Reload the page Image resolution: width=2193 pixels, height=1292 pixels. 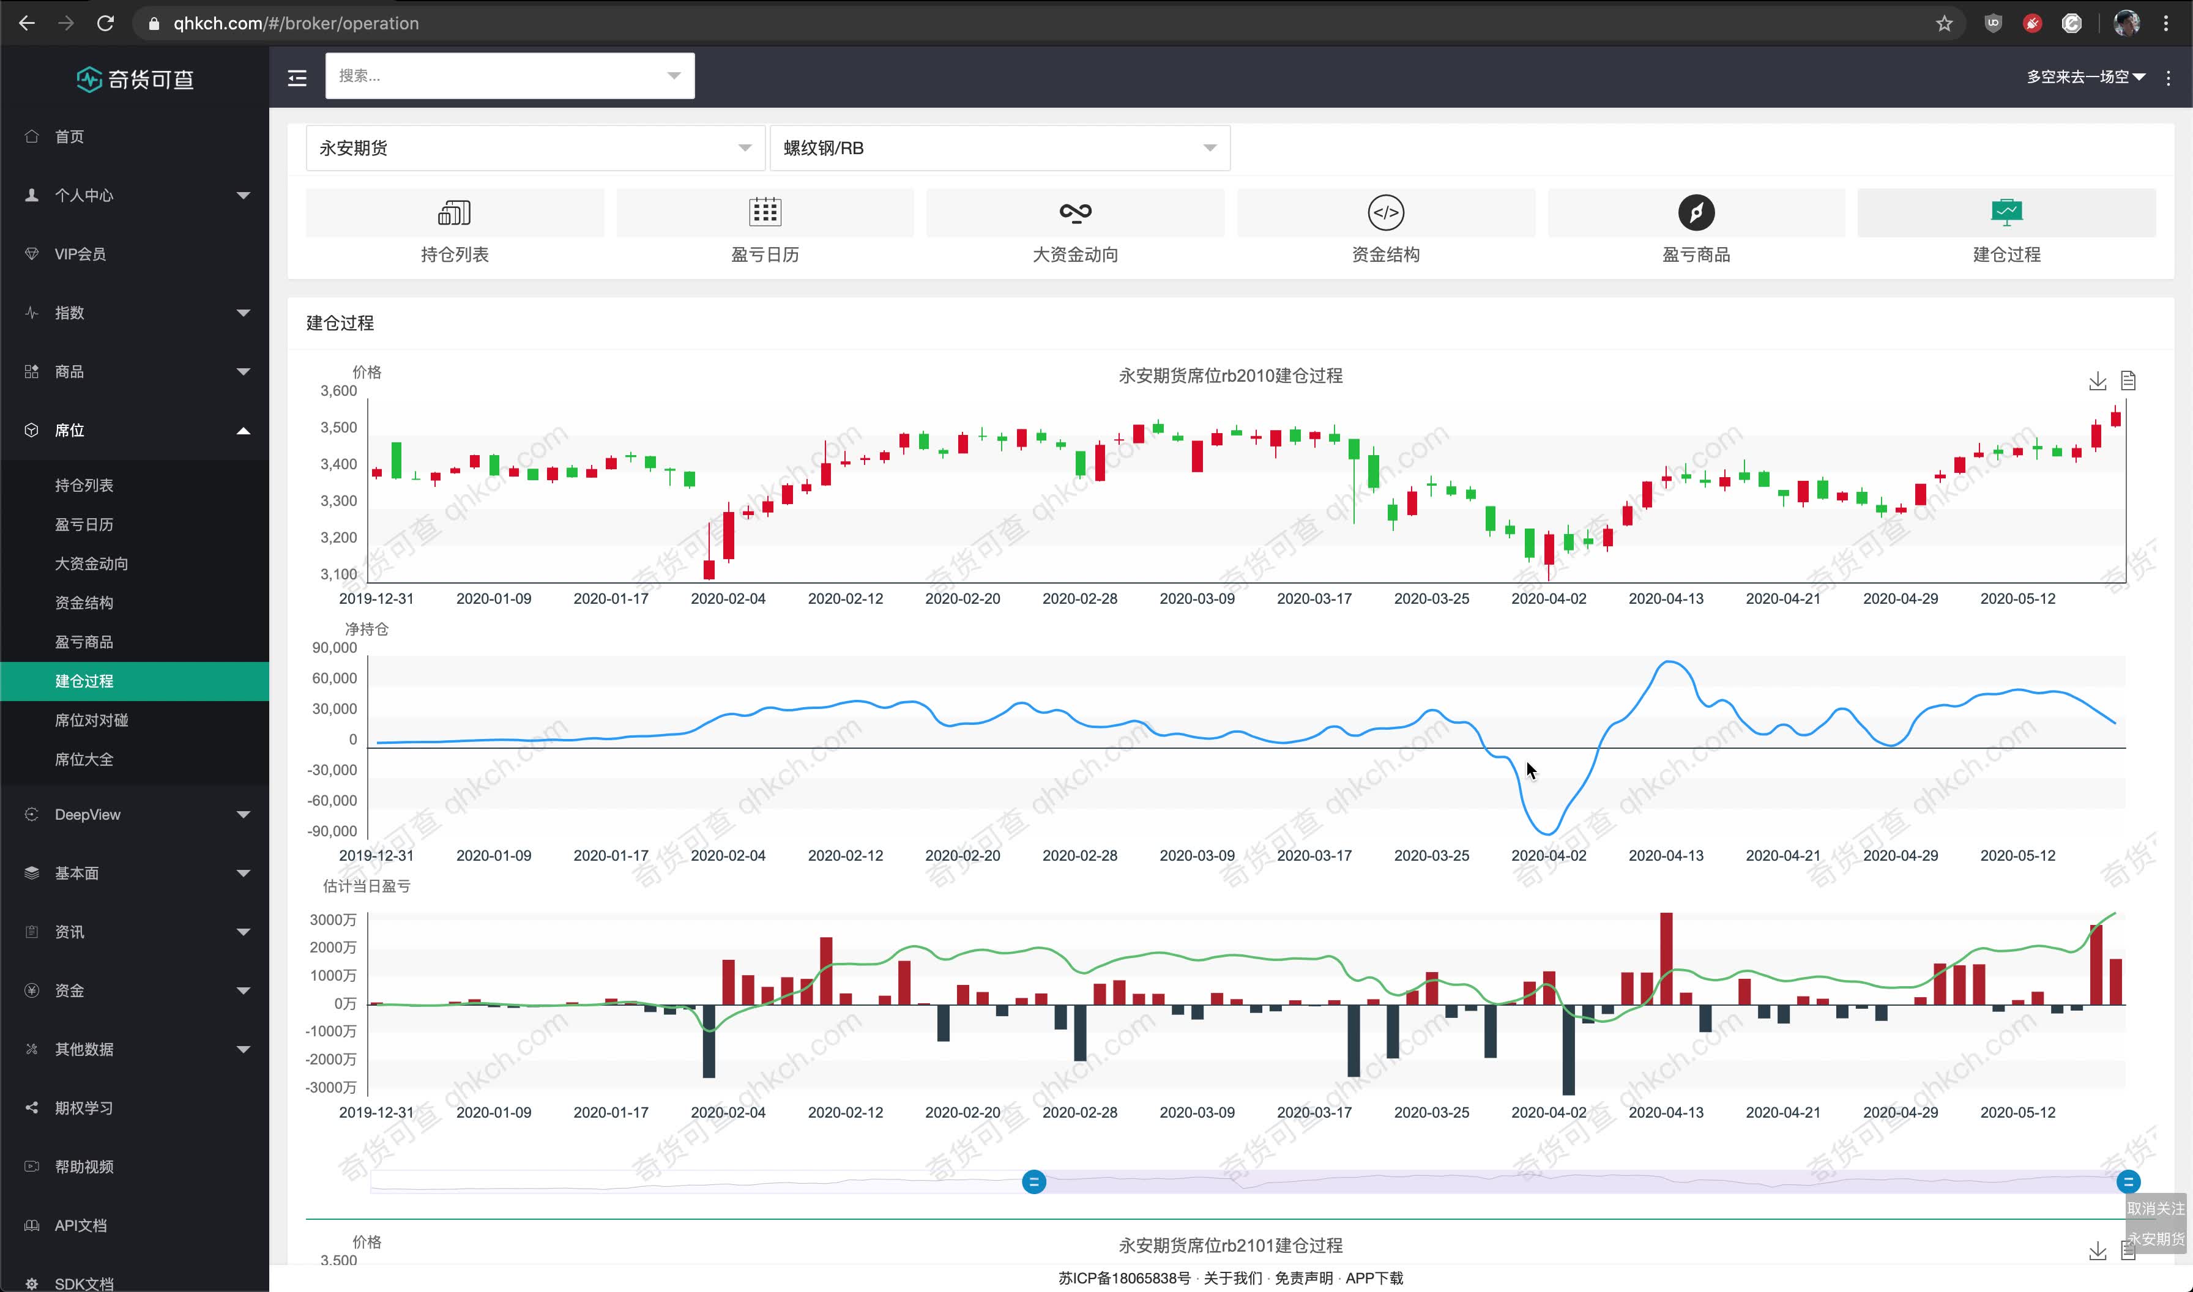click(x=105, y=23)
